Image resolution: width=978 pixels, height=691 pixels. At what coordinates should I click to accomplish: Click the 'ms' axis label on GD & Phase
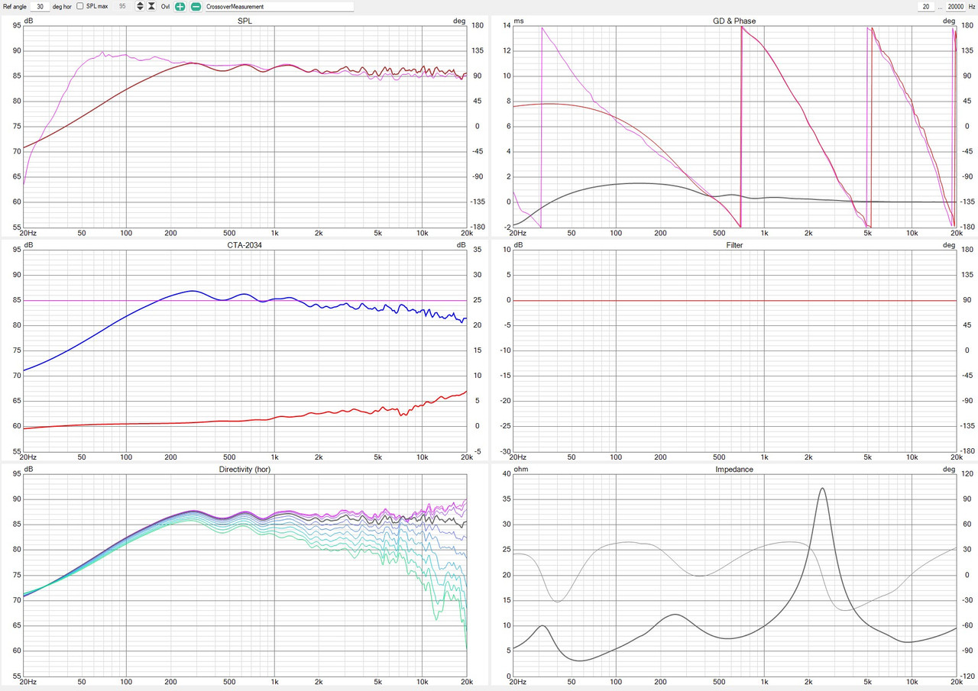click(519, 21)
